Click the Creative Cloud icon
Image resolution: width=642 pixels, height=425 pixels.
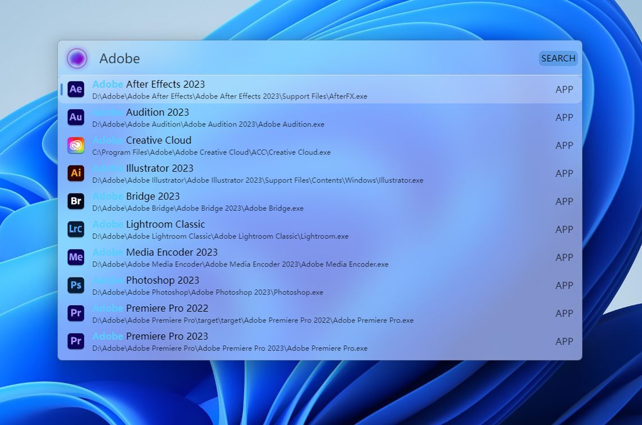(76, 145)
